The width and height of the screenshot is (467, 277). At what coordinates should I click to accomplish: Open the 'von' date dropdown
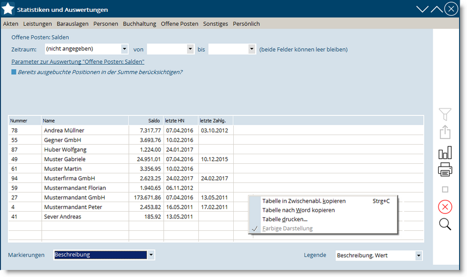coord(190,49)
